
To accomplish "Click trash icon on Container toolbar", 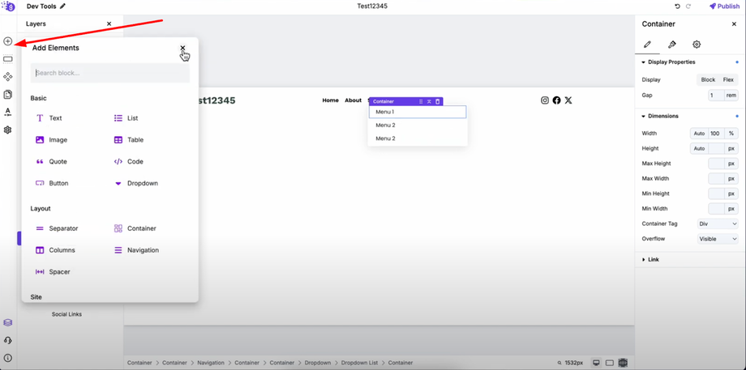I will (438, 102).
